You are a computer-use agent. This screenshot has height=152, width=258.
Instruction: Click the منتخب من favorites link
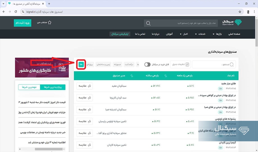click(44, 22)
